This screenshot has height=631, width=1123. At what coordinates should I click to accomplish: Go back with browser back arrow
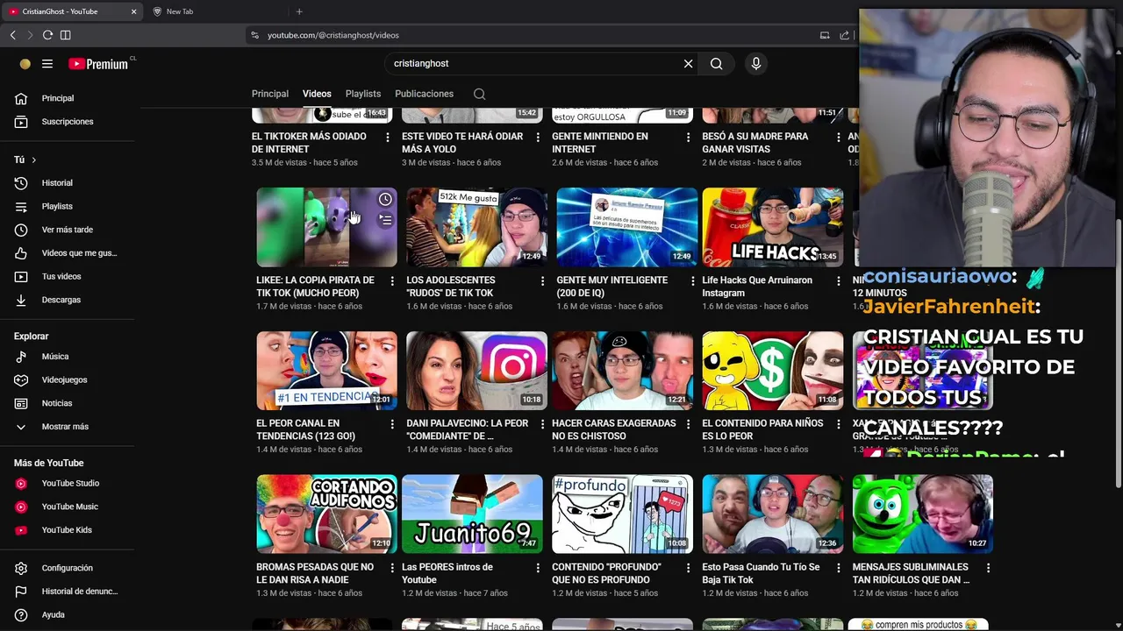(x=13, y=35)
